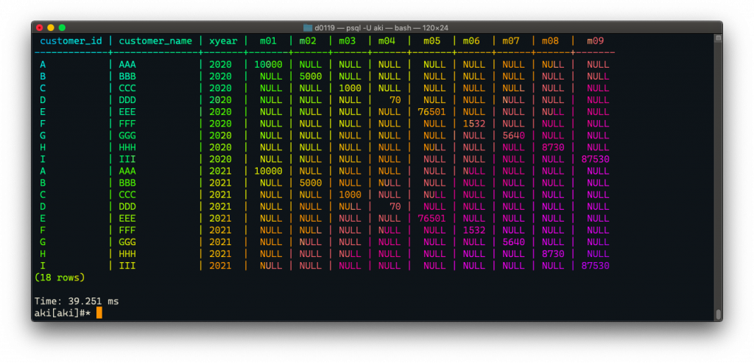Screen dimensions: 754x363
Task: Click the customer_name column header
Action: [155, 41]
